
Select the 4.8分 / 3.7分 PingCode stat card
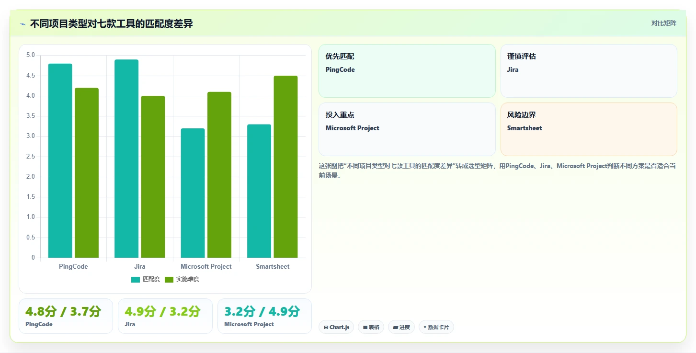[66, 316]
